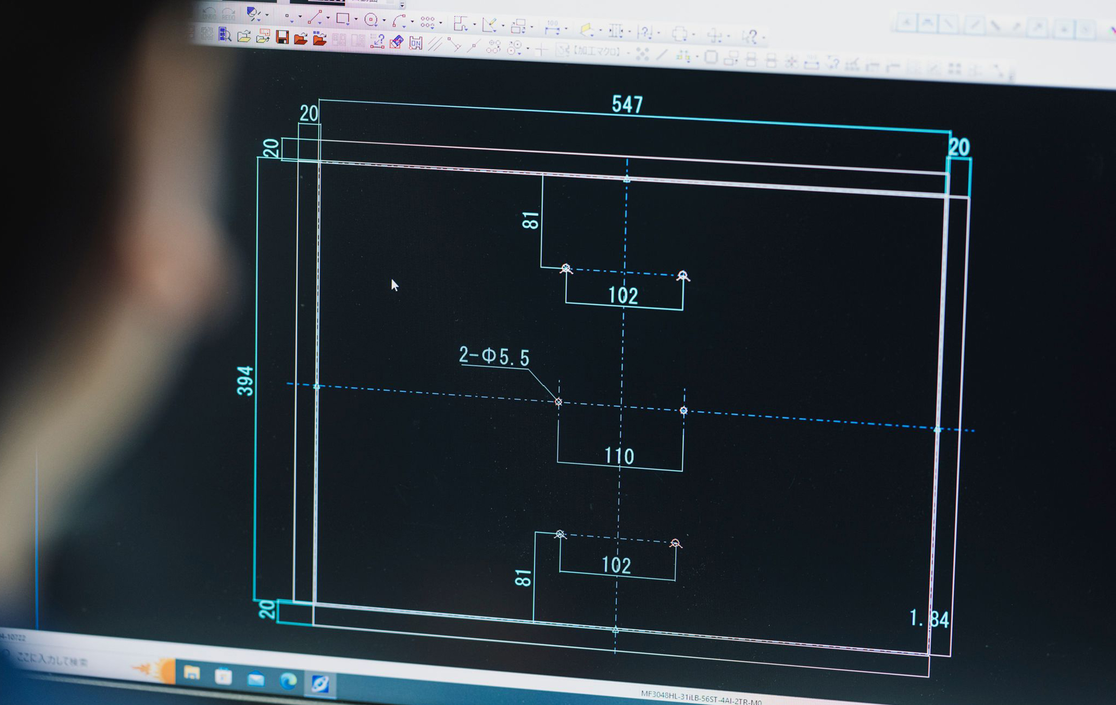Viewport: 1116px width, 705px height.
Task: Open the line tool dropdown arrow
Action: (x=328, y=19)
